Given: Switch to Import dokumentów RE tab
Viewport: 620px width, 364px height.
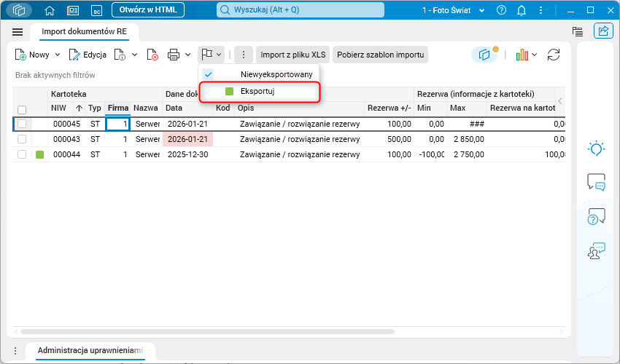Looking at the screenshot, I should coord(84,31).
